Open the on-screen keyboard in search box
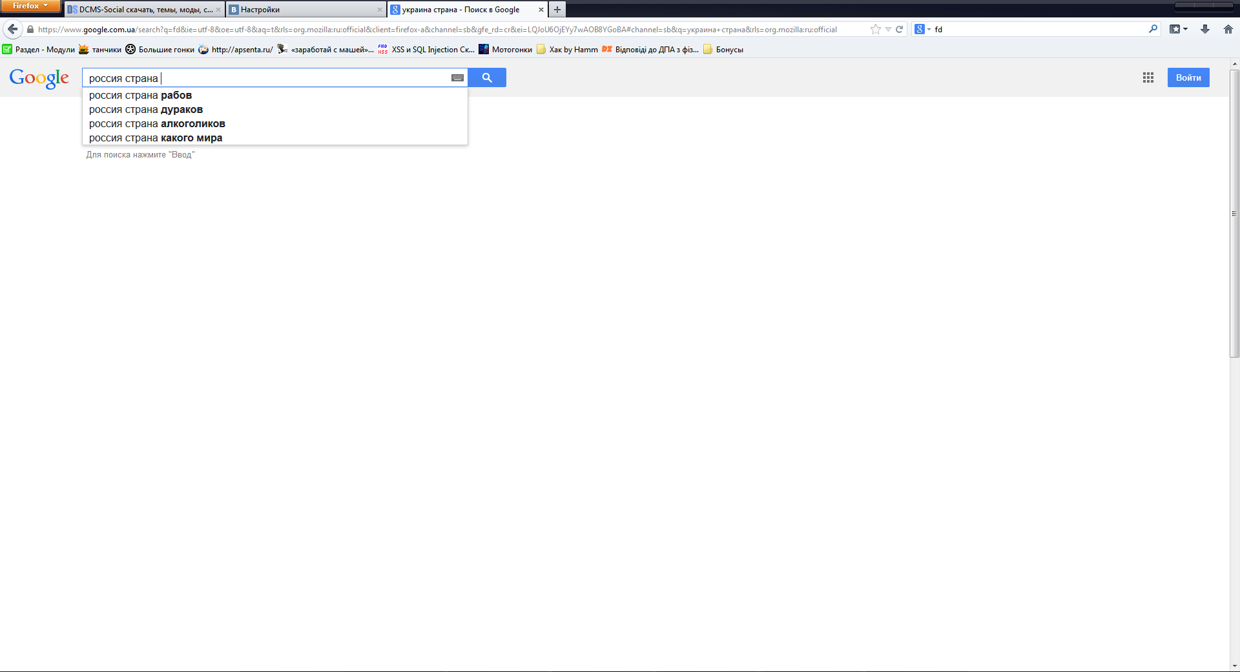The width and height of the screenshot is (1240, 672). (457, 78)
